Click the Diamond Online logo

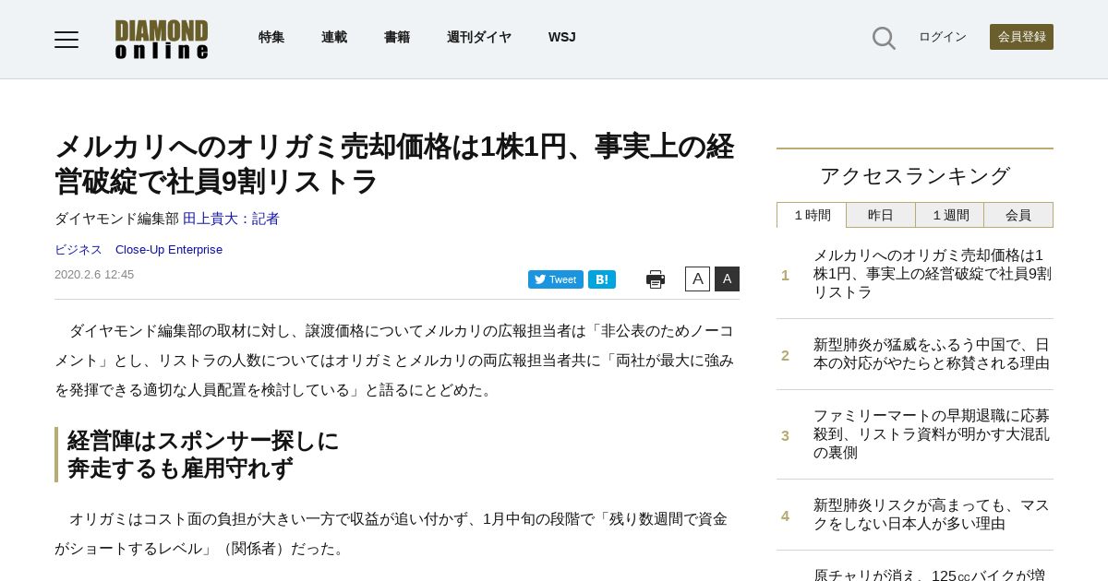162,40
